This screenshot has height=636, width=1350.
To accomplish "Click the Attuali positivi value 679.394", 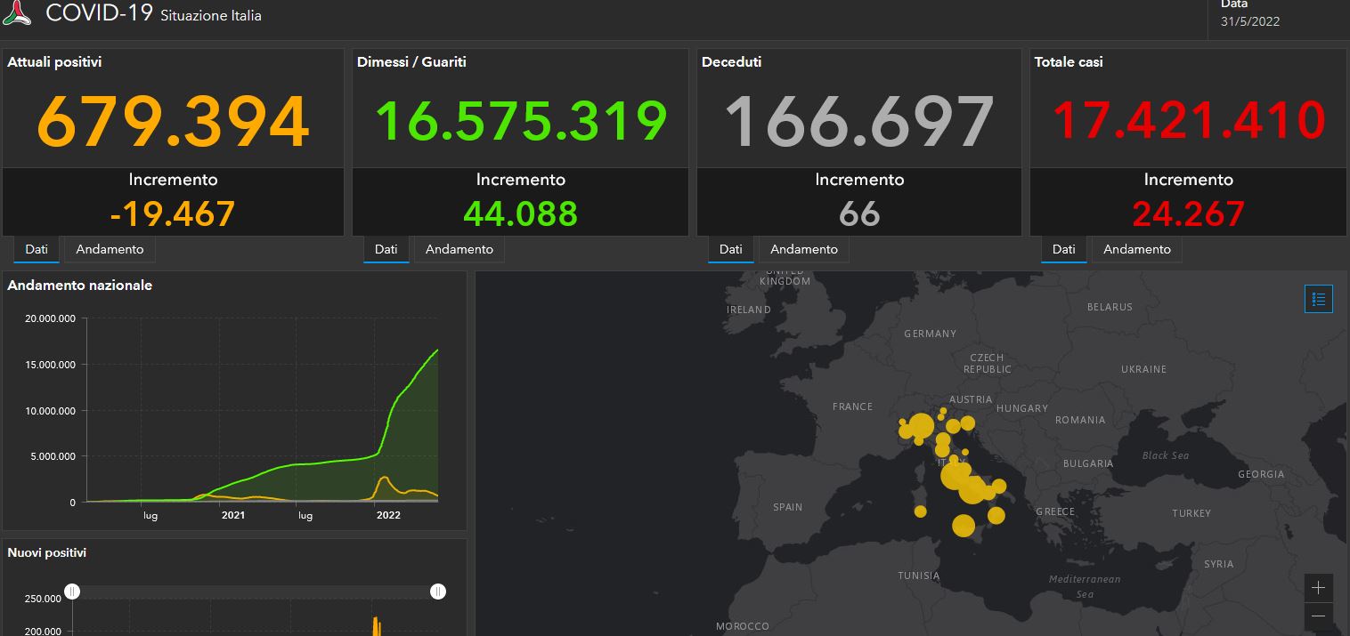I will (174, 121).
